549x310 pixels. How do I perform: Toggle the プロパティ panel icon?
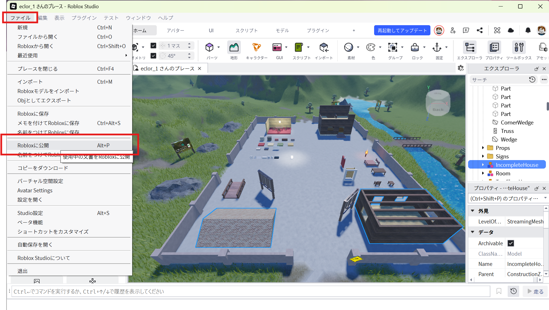pyautogui.click(x=494, y=48)
